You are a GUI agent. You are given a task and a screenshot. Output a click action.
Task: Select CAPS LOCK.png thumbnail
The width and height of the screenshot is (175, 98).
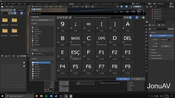coord(101,39)
